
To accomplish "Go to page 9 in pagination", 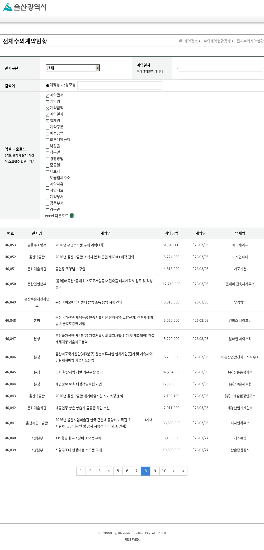I will pos(155,471).
